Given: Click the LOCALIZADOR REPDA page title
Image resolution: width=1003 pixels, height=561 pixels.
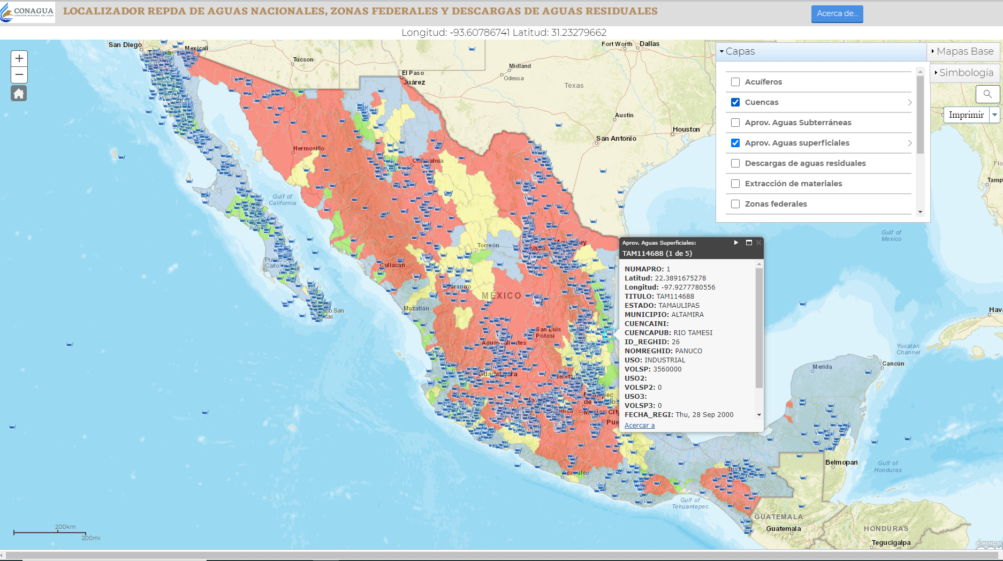Looking at the screenshot, I should tap(360, 11).
